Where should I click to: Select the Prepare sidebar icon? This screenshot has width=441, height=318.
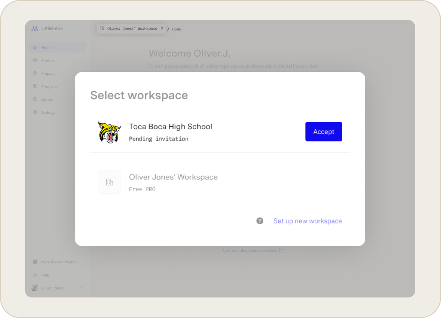point(35,73)
